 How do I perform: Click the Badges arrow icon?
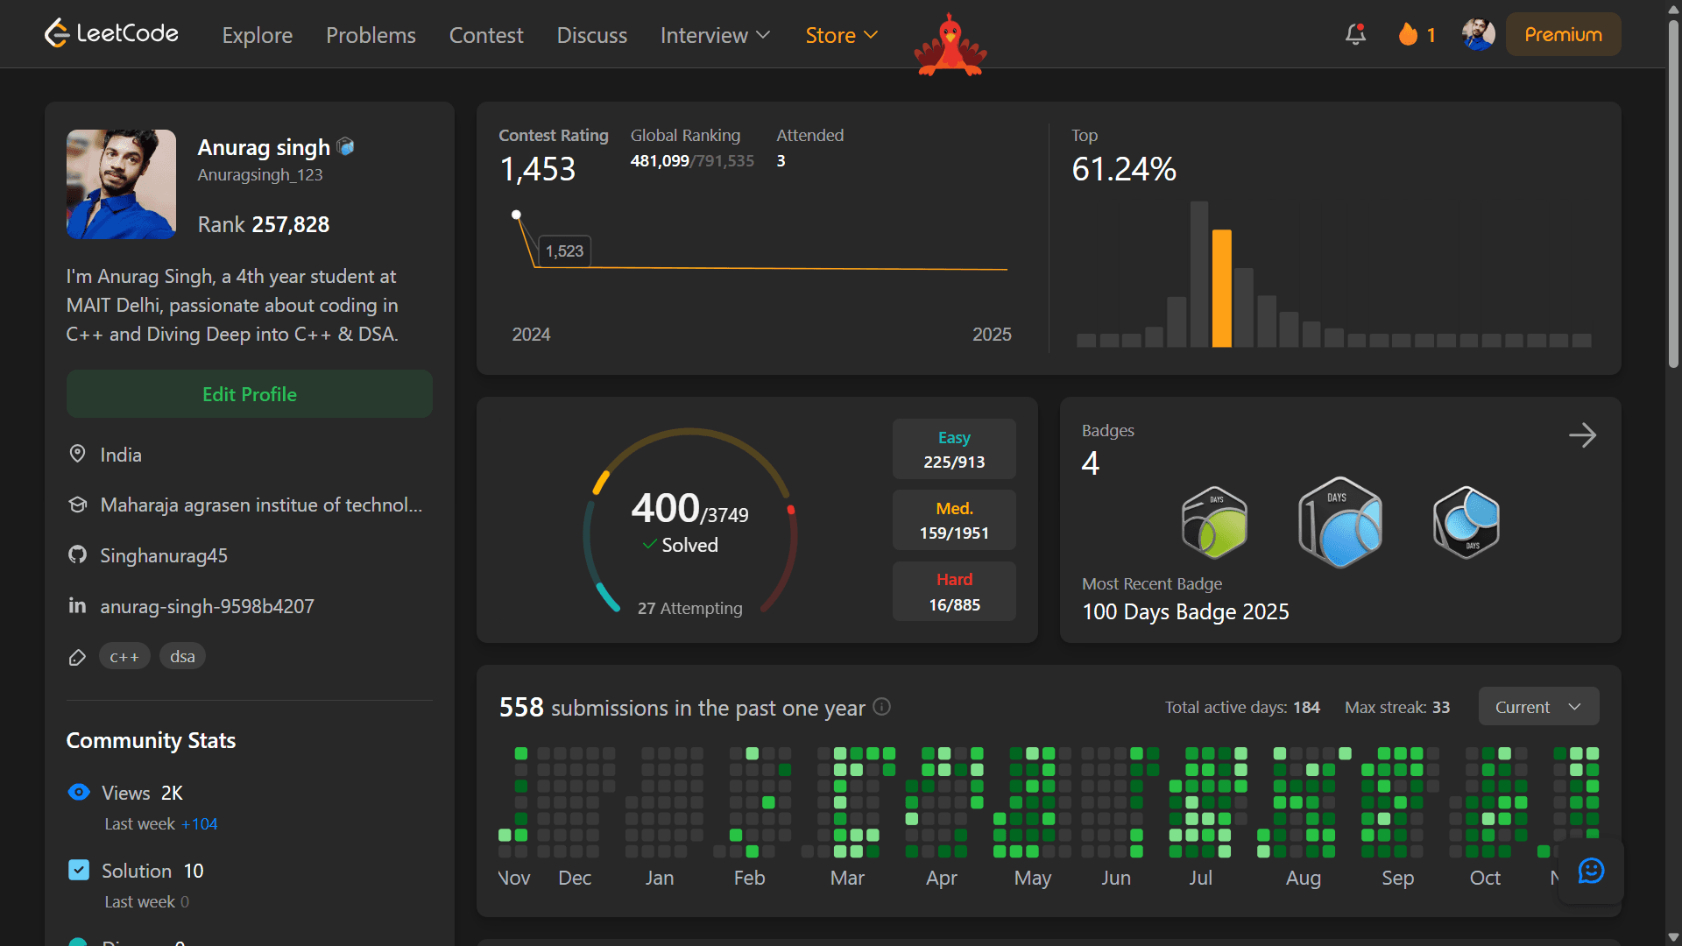pos(1582,435)
